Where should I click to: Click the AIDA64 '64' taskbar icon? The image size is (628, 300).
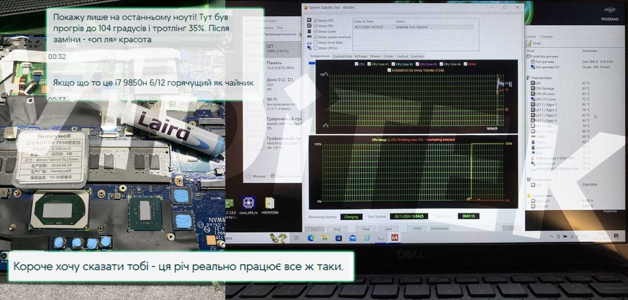click(x=395, y=238)
